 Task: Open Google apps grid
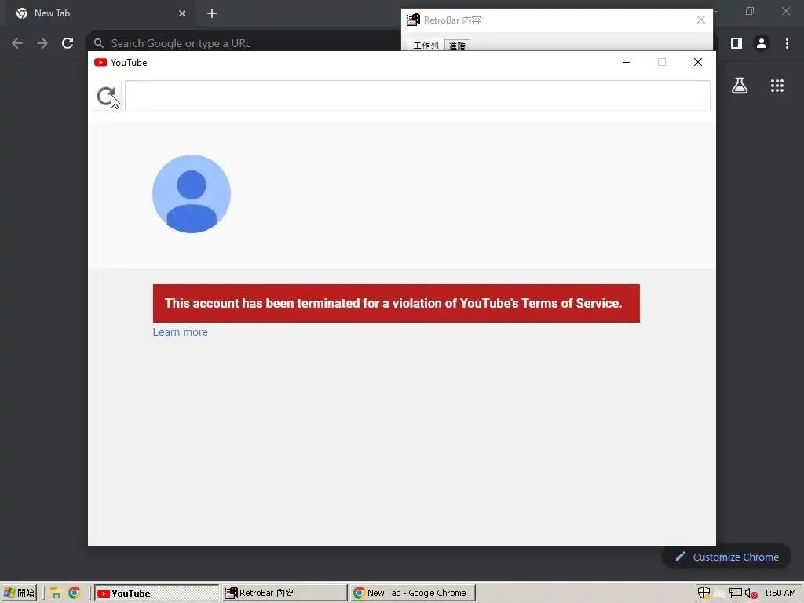[x=777, y=86]
